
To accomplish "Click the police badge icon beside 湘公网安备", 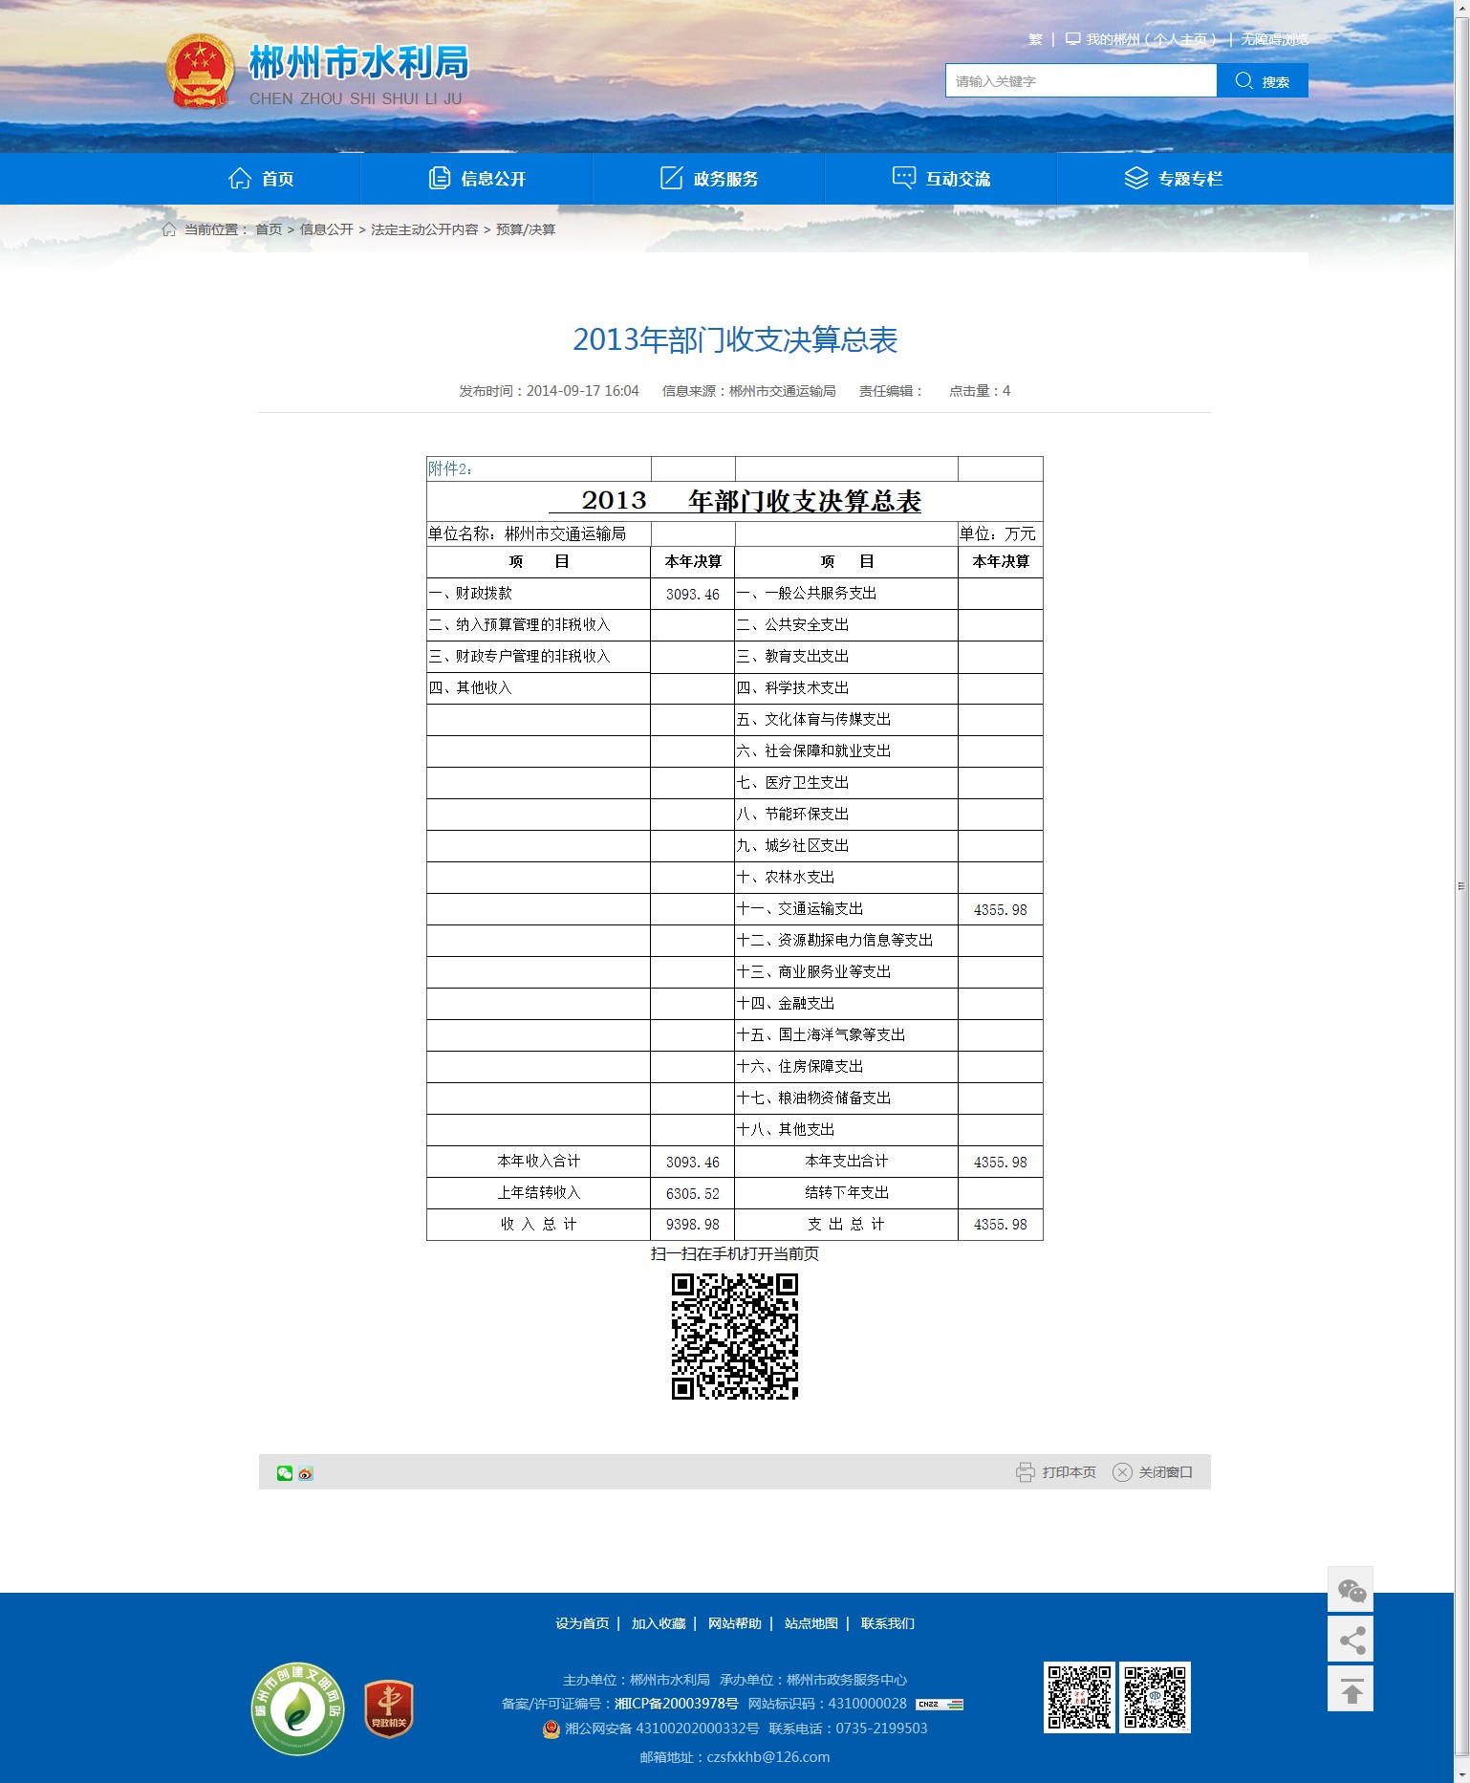I will click(551, 1729).
